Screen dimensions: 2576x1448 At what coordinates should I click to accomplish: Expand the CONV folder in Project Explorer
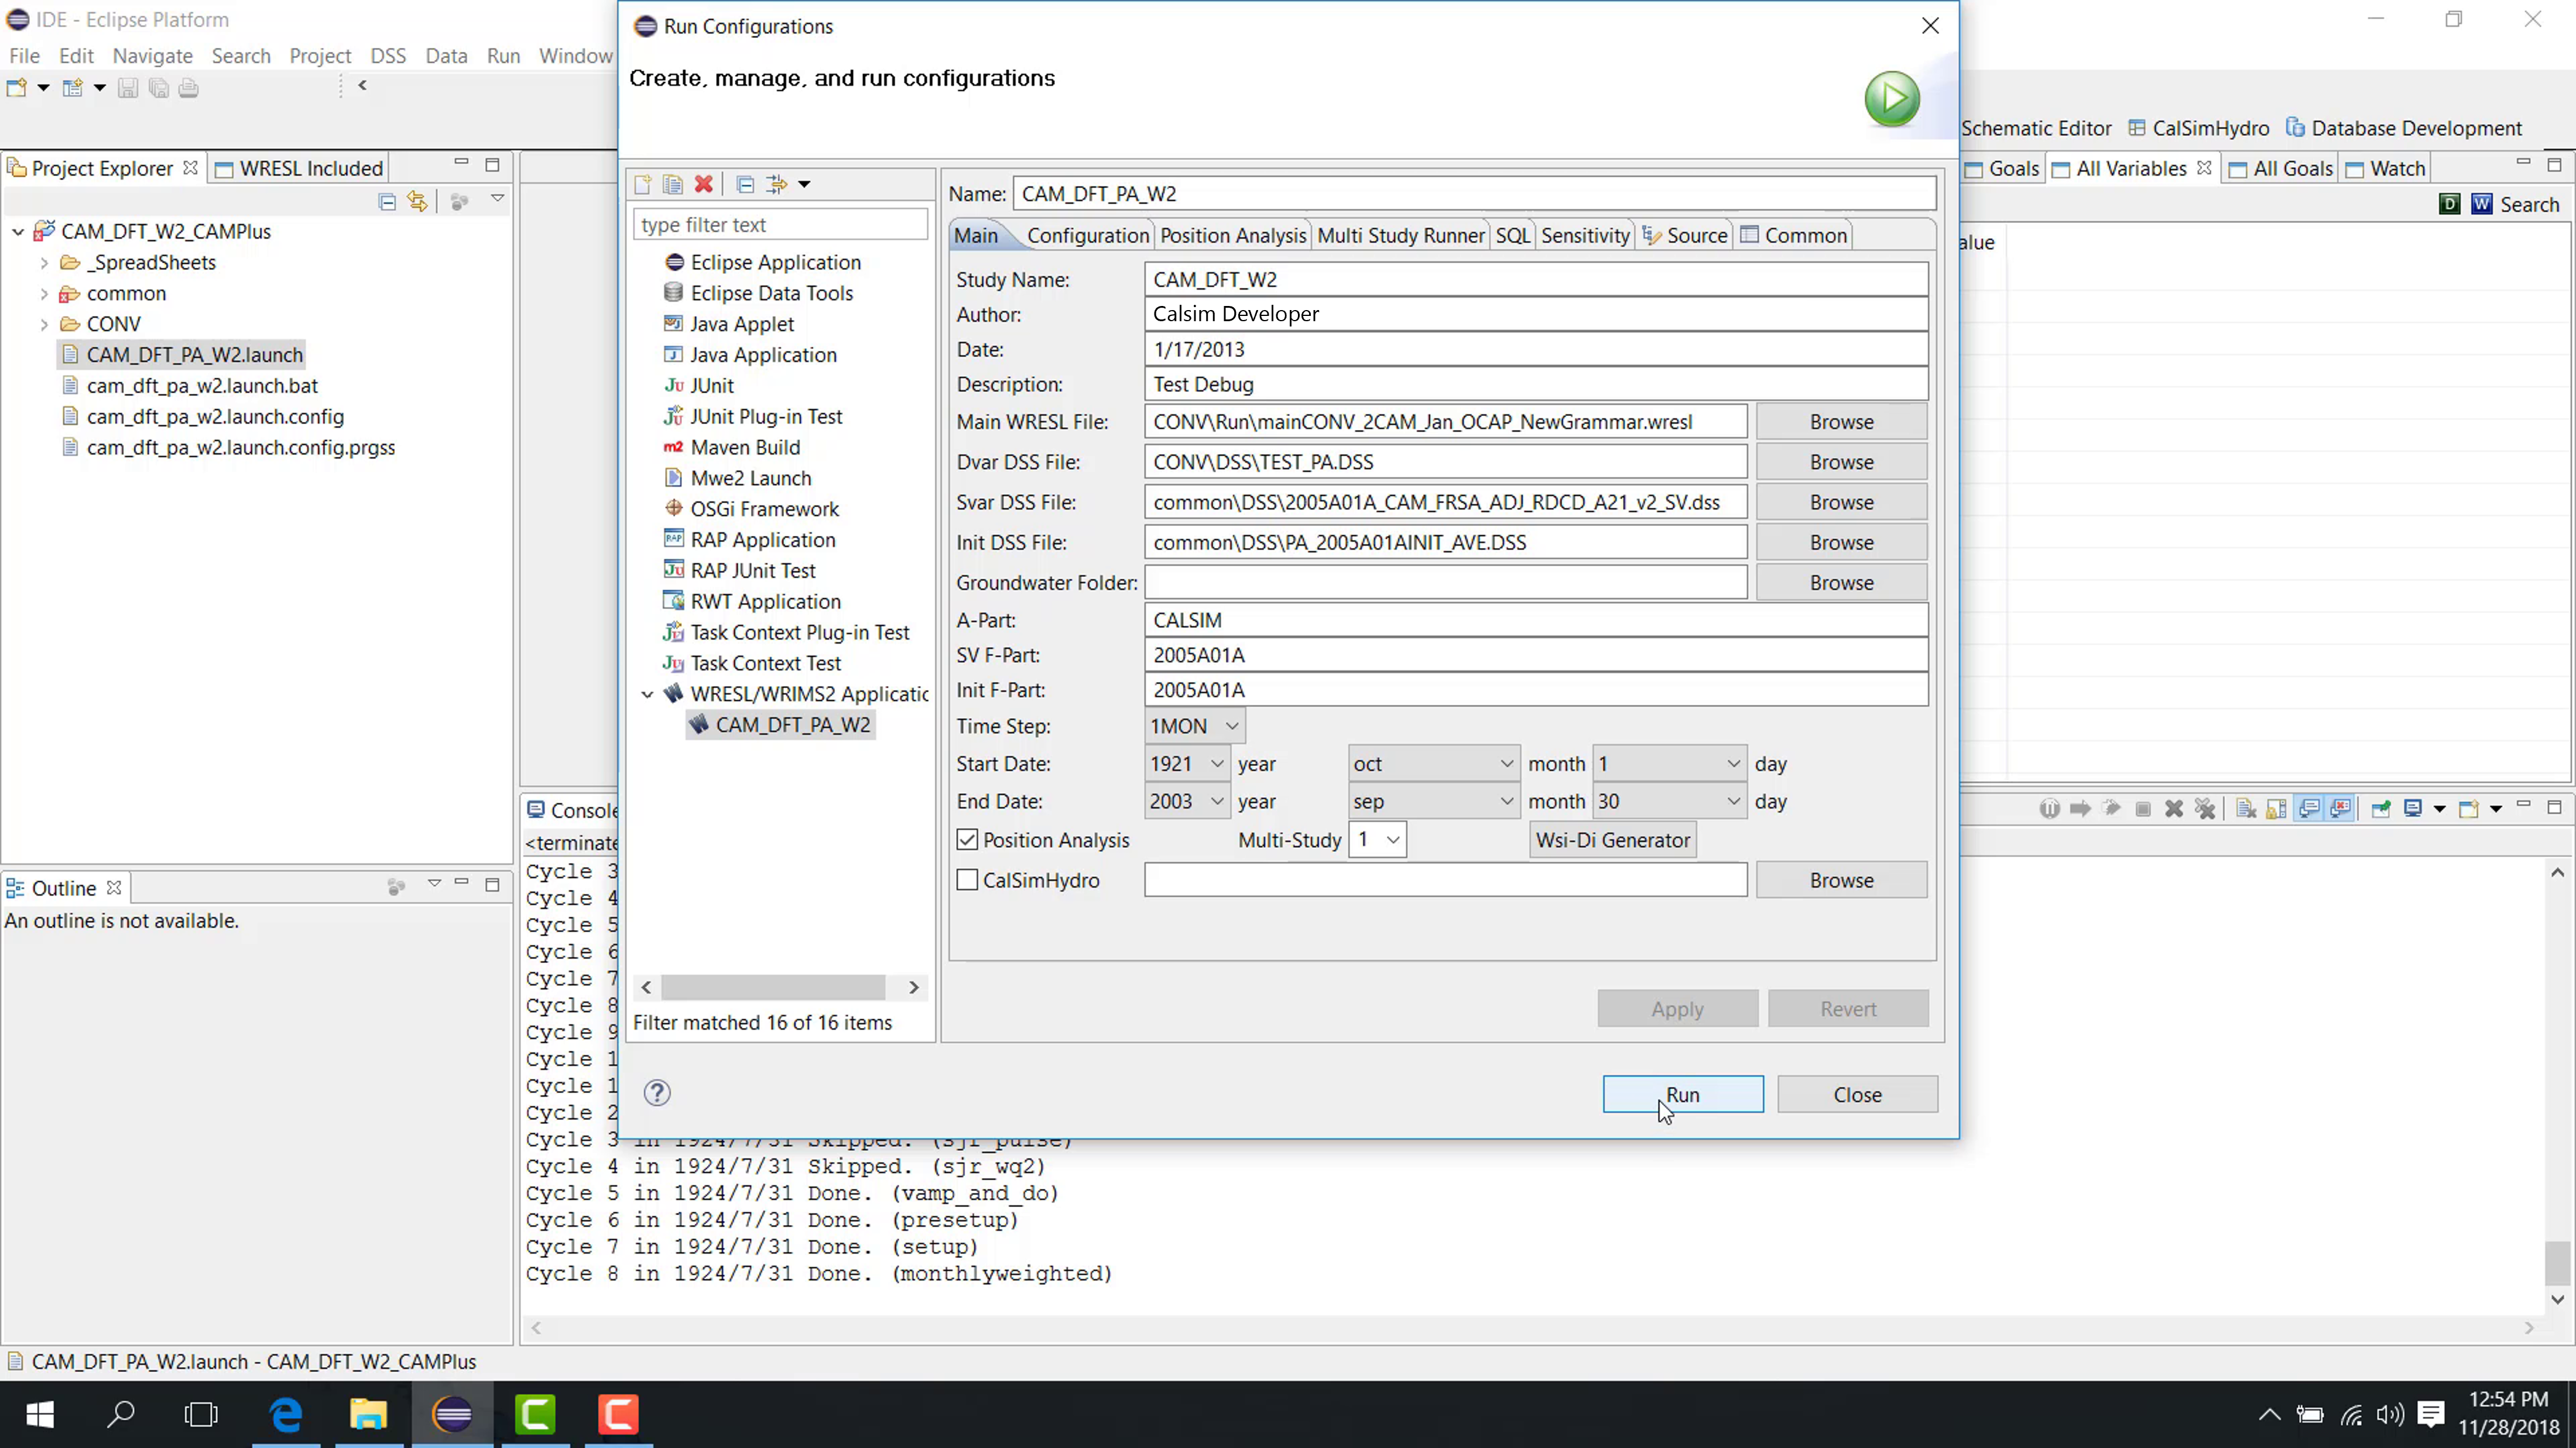44,324
